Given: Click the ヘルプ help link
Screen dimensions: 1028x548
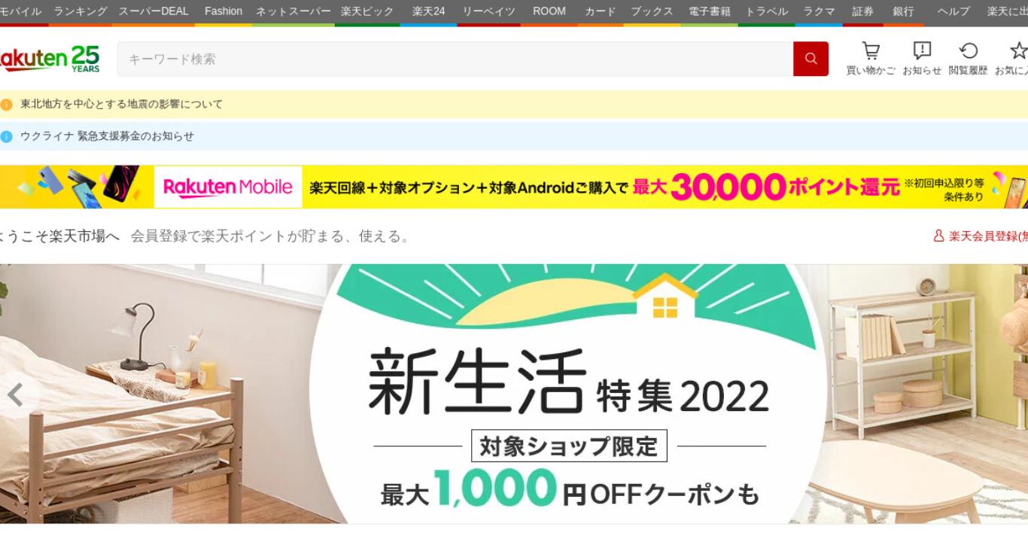Looking at the screenshot, I should tap(953, 11).
